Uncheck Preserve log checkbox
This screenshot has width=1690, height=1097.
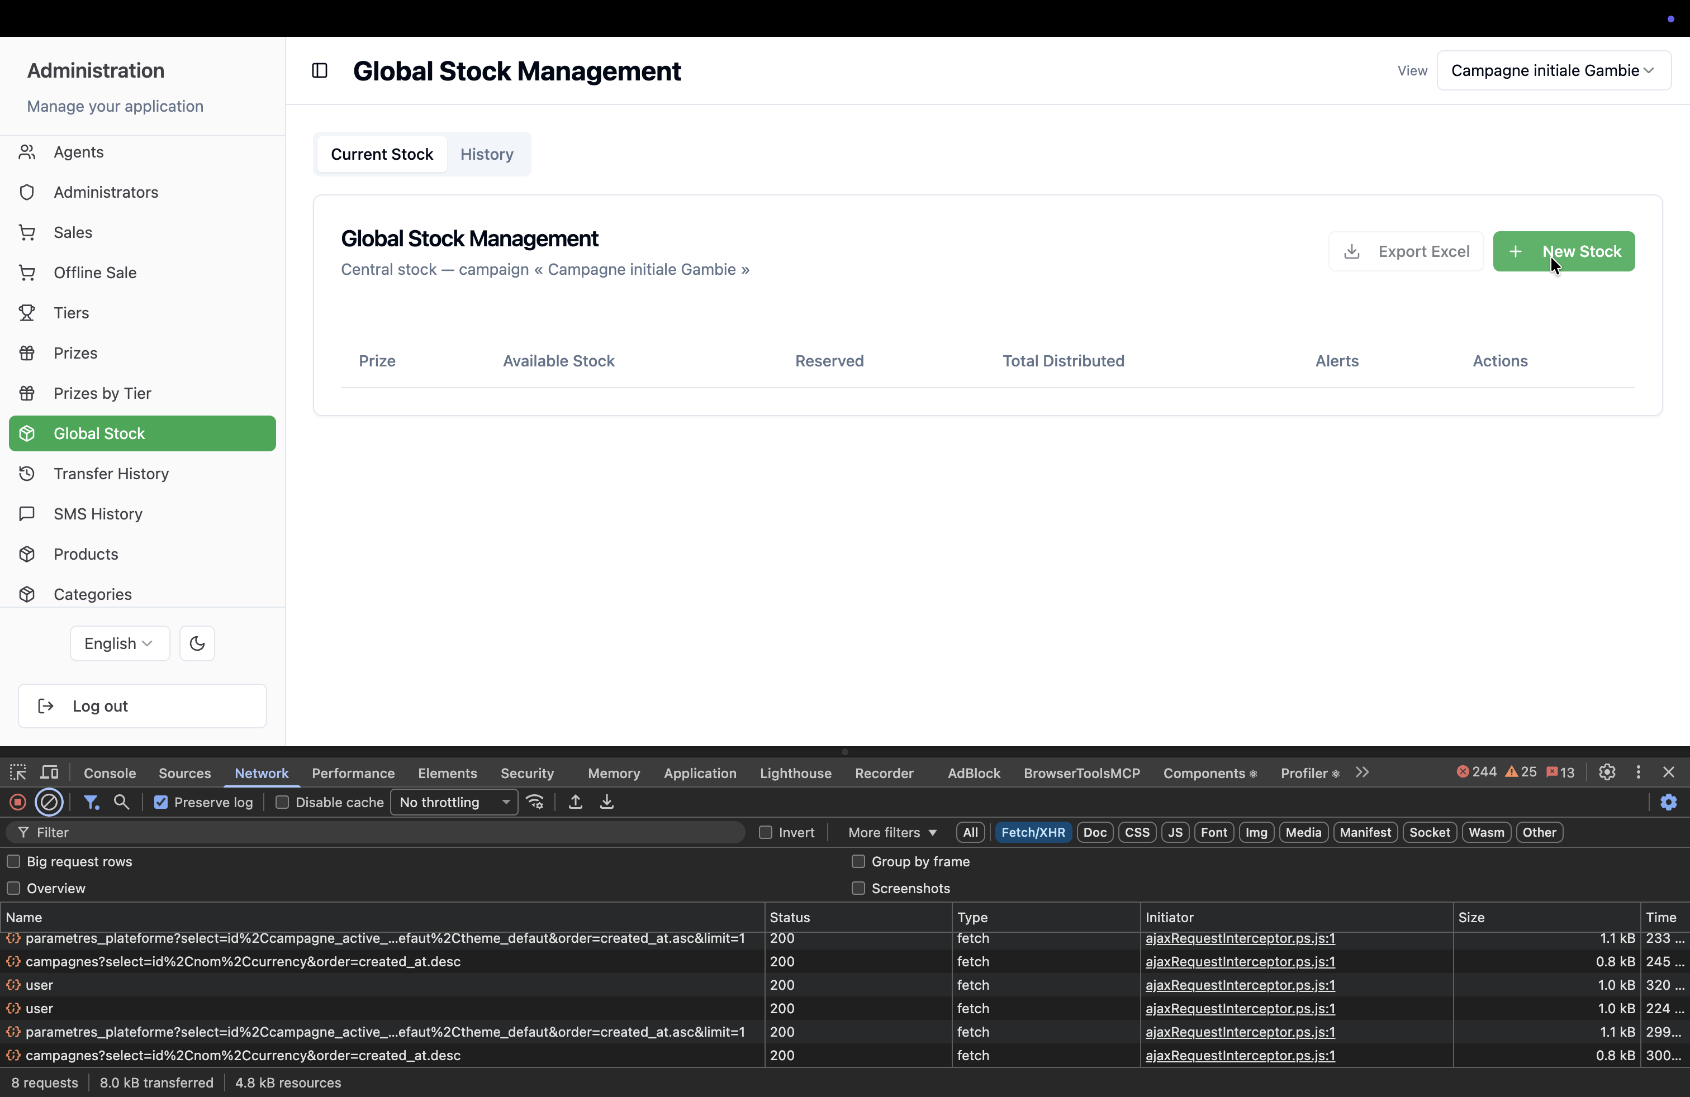coord(161,803)
